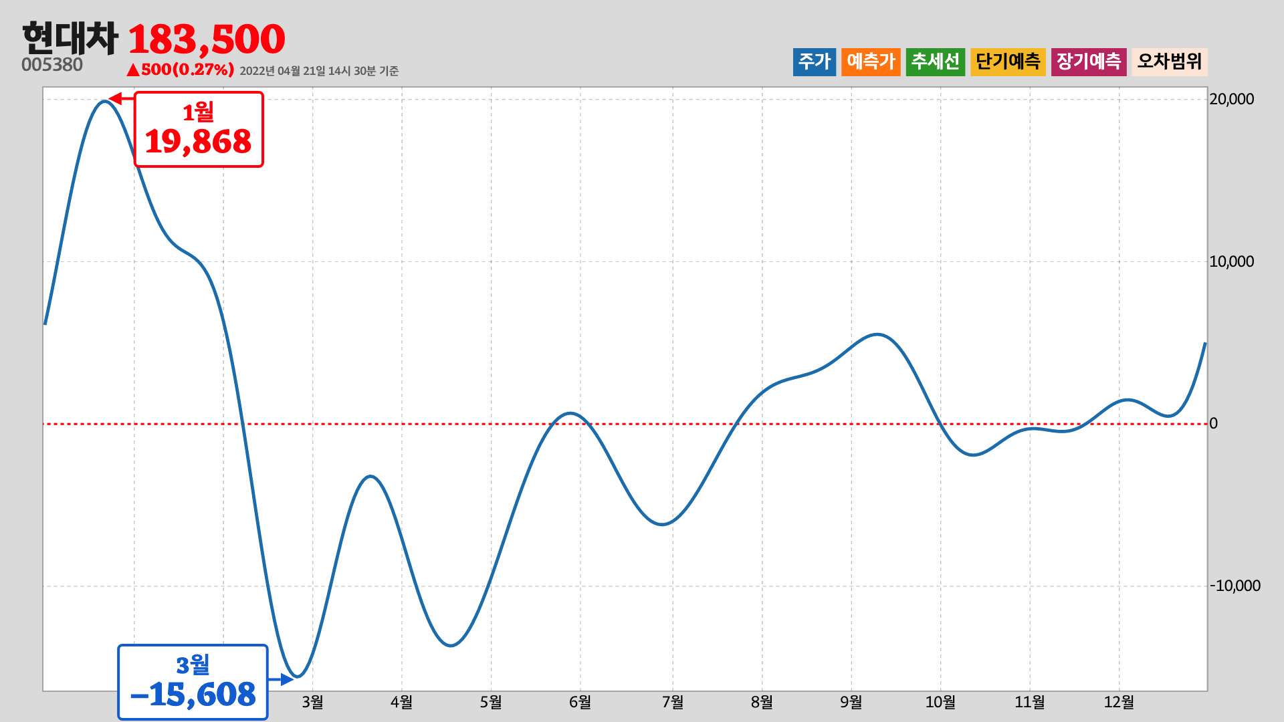This screenshot has height=722, width=1284.
Task: Click the 10,000 y-axis label
Action: pos(1232,261)
